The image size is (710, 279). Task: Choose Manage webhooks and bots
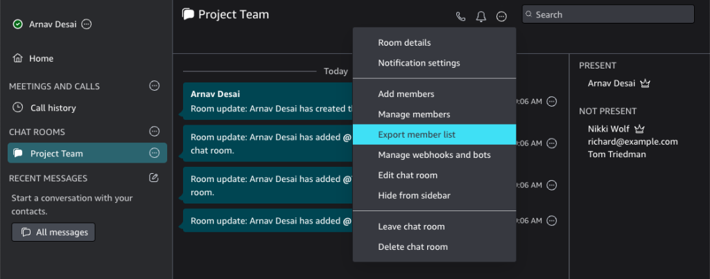(434, 155)
